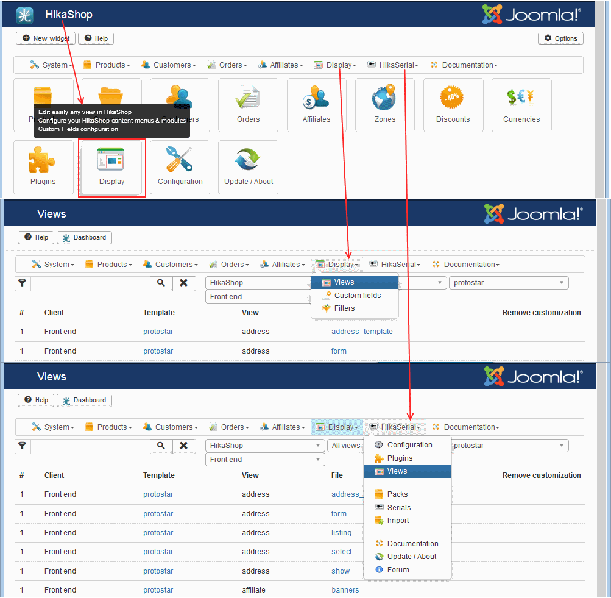
Task: Choose Filters in Display dropdown menu
Action: pyautogui.click(x=355, y=308)
